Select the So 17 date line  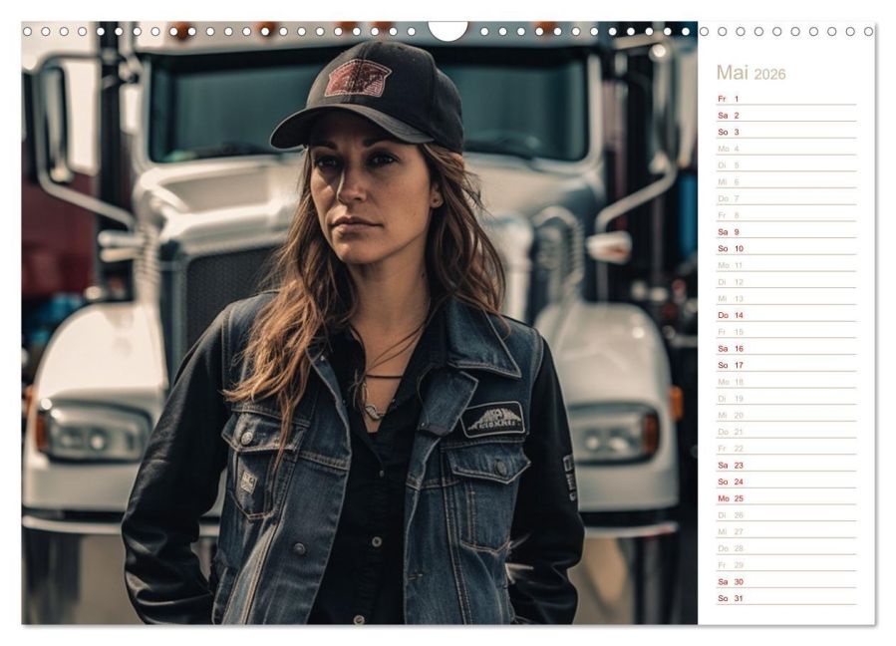tap(784, 365)
